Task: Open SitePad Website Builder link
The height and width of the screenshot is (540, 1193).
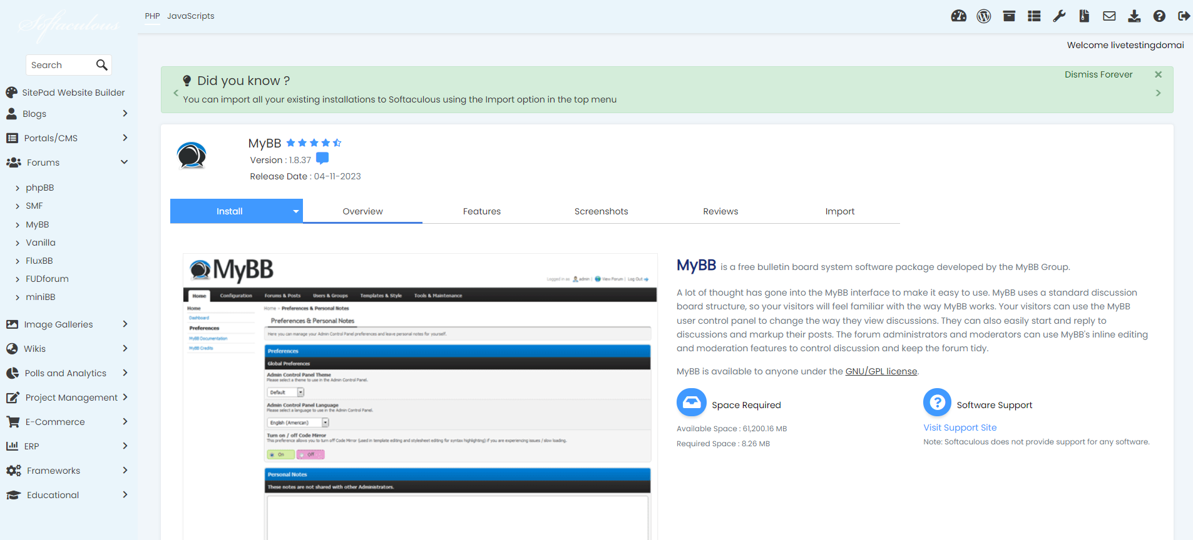Action: pyautogui.click(x=73, y=92)
